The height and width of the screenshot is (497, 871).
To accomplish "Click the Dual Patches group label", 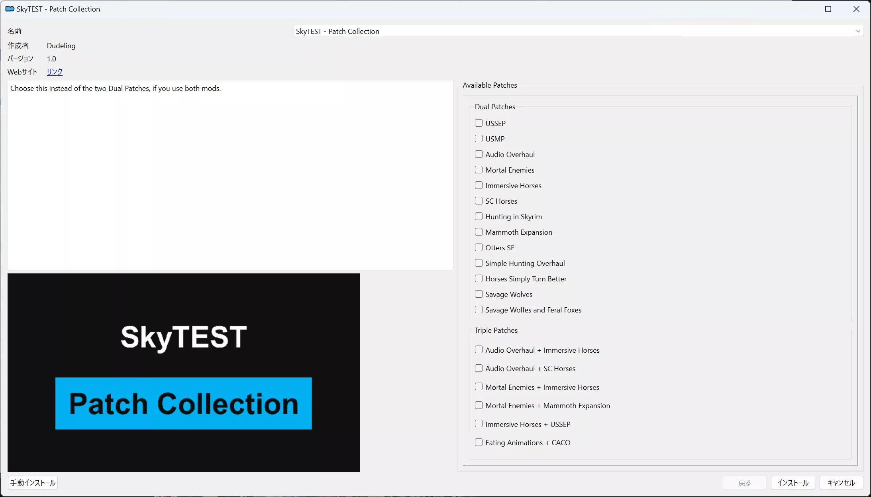I will (495, 106).
